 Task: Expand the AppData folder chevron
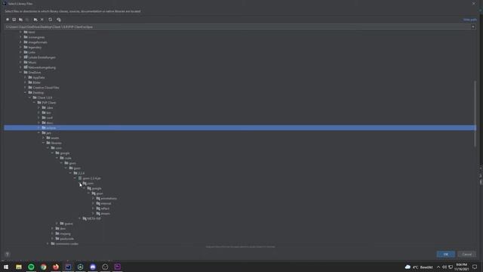click(x=25, y=77)
